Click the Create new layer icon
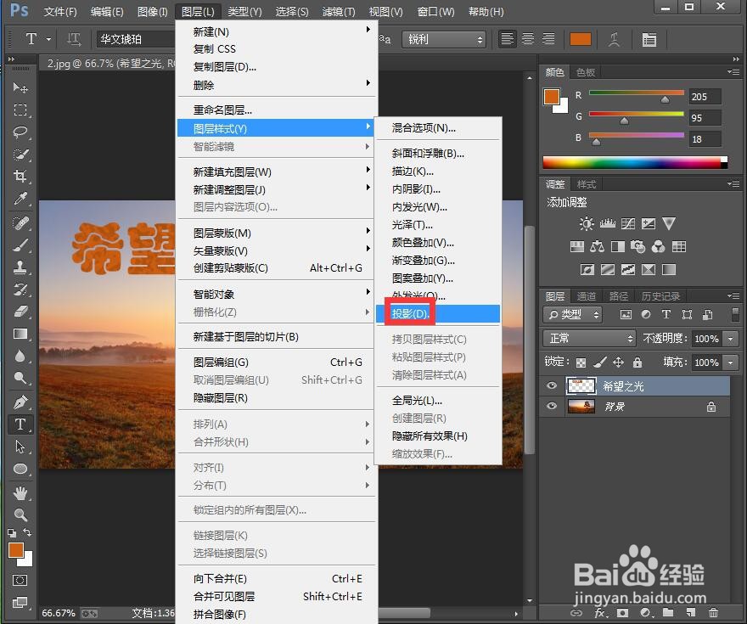The height and width of the screenshot is (624, 747). tap(689, 613)
